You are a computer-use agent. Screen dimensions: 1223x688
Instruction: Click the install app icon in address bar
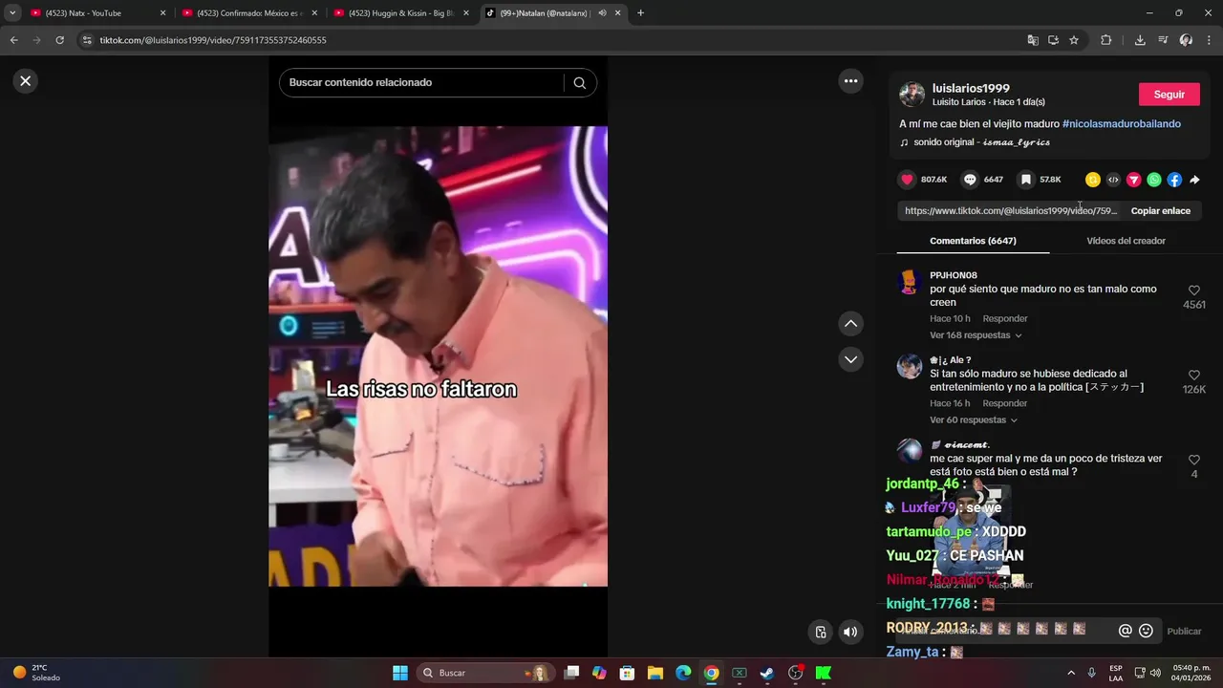(x=1053, y=40)
